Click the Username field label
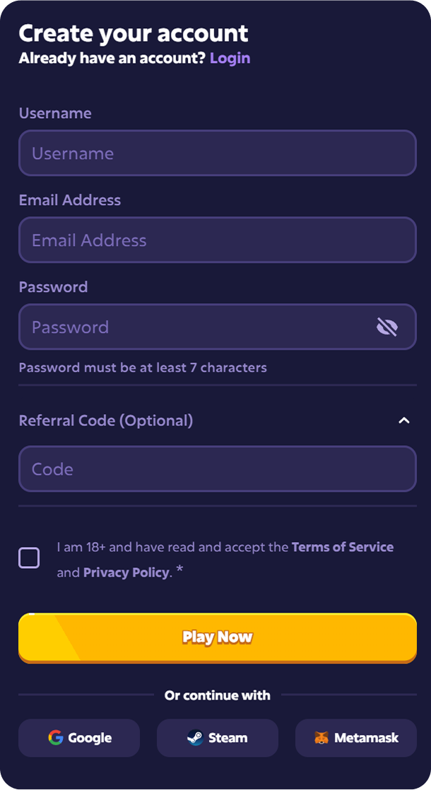Image resolution: width=431 pixels, height=790 pixels. [x=55, y=113]
